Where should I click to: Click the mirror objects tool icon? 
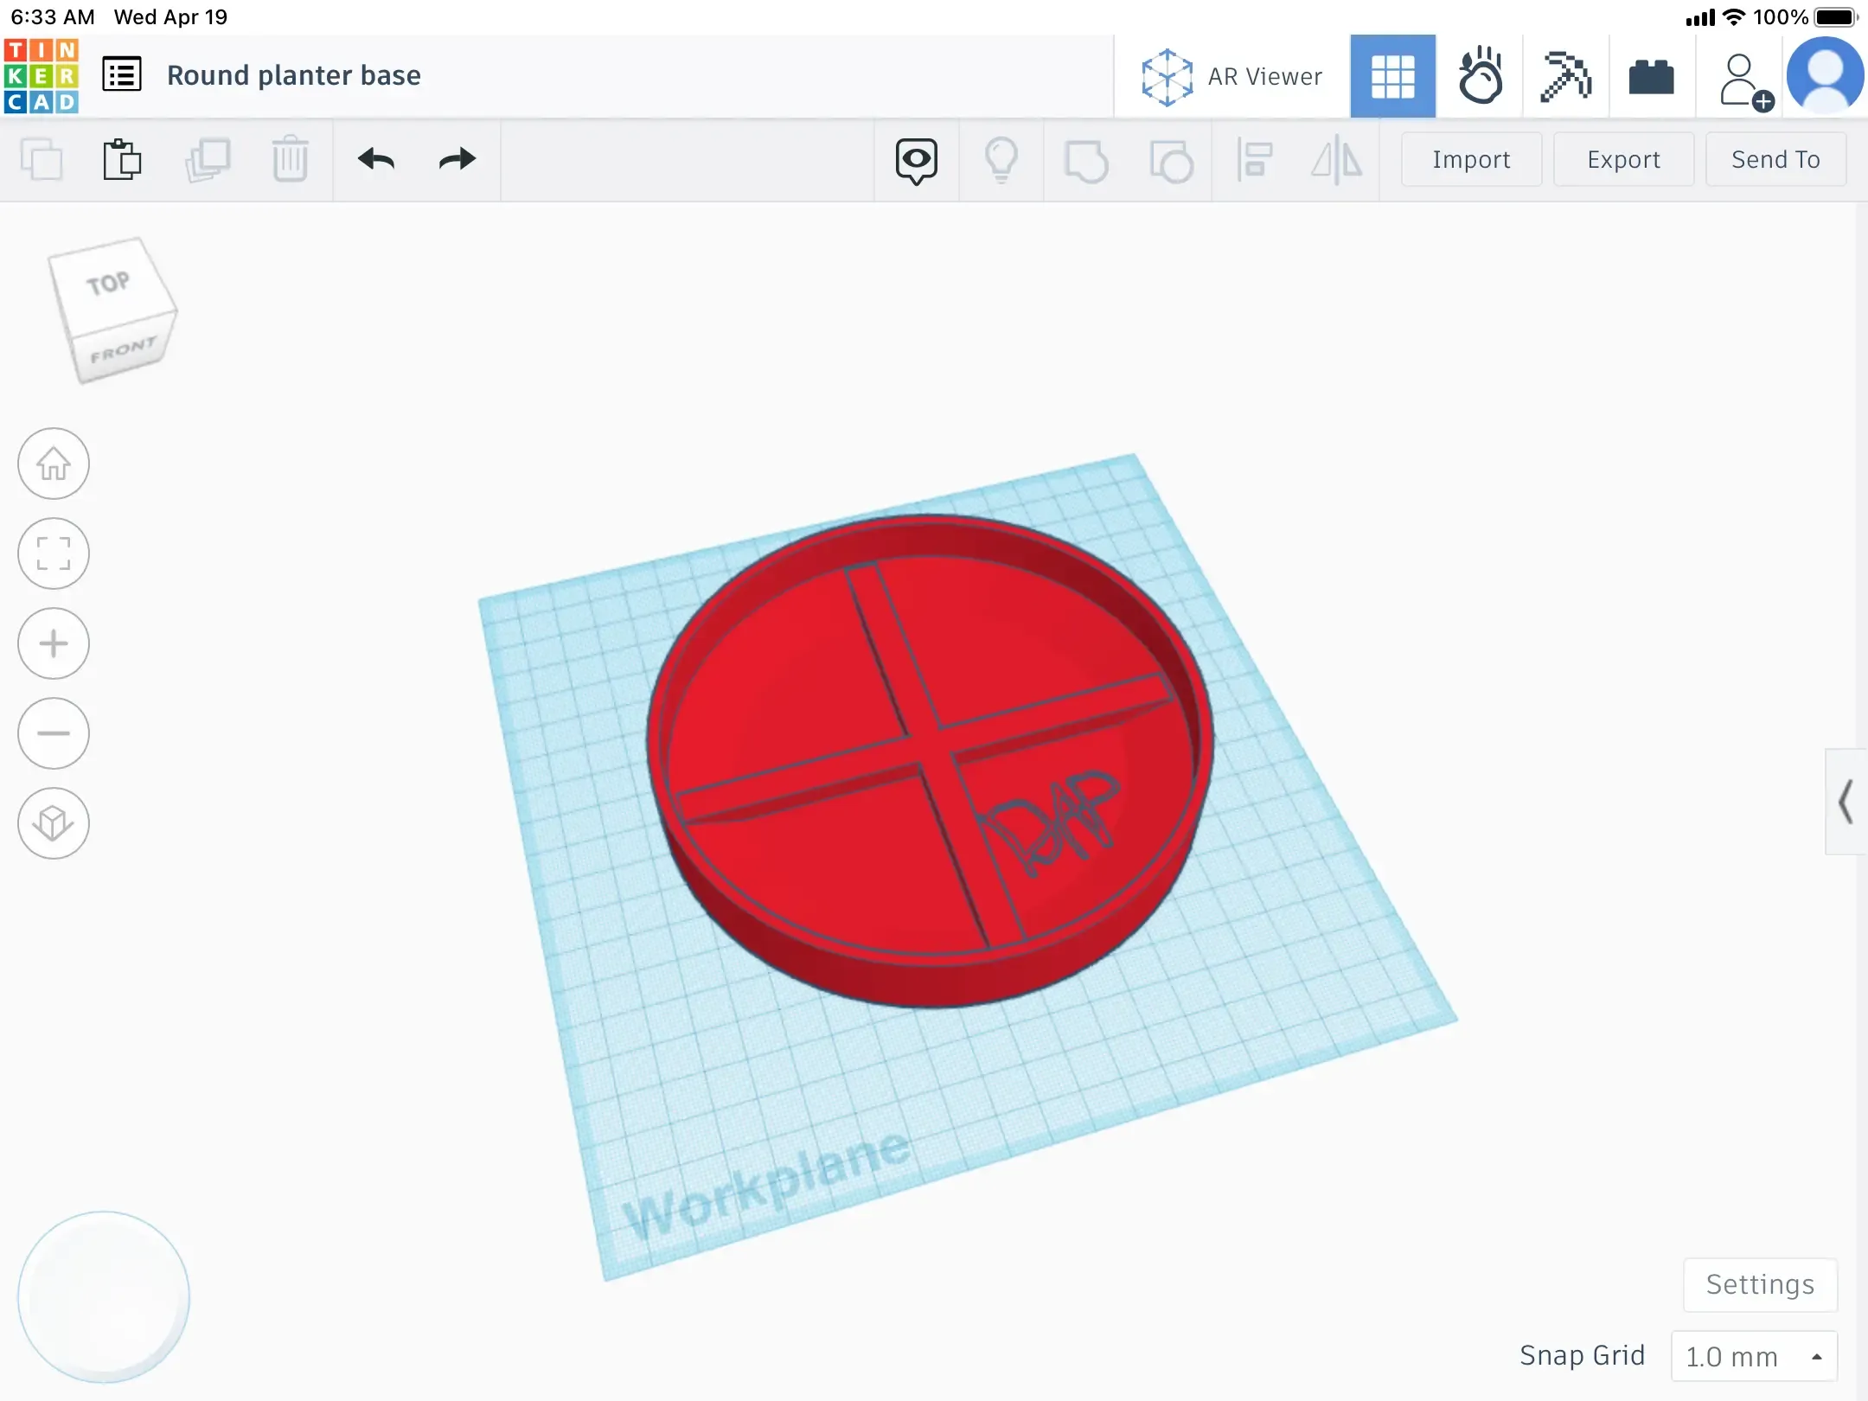[x=1337, y=159]
